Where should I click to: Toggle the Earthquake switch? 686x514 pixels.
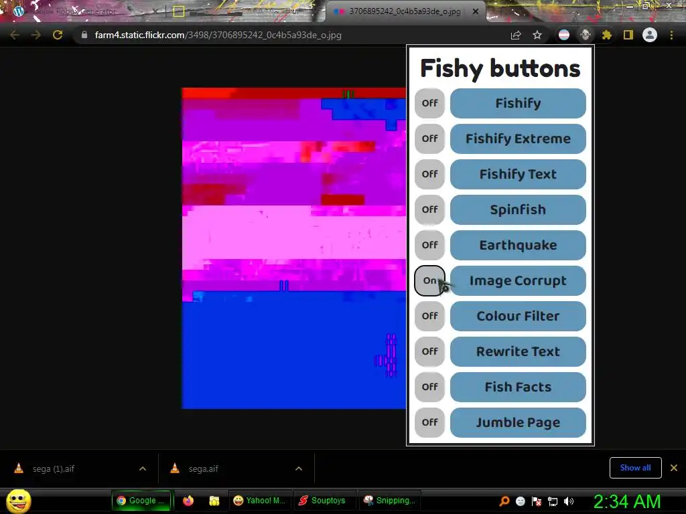point(429,245)
